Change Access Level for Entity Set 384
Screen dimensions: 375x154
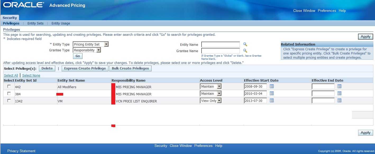click(x=211, y=93)
